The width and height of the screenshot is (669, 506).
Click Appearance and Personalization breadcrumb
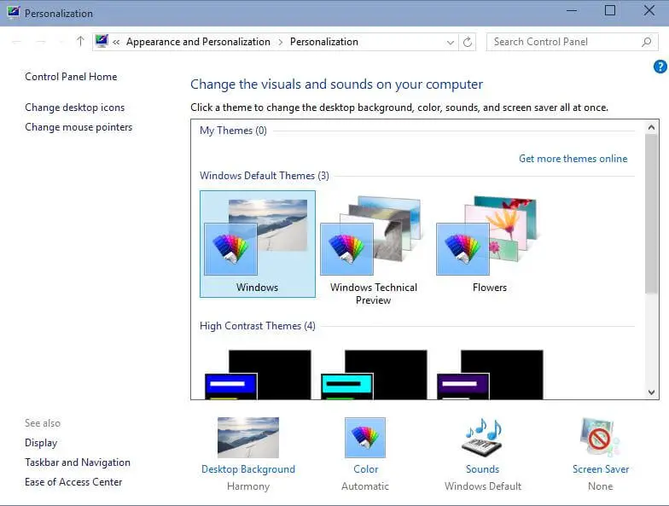coord(198,42)
